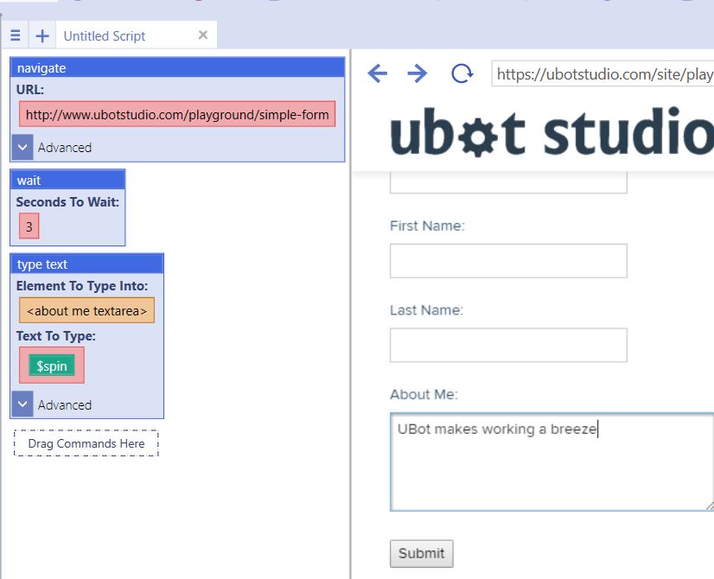The height and width of the screenshot is (579, 714).
Task: Click the Text To Type label
Action: (56, 336)
